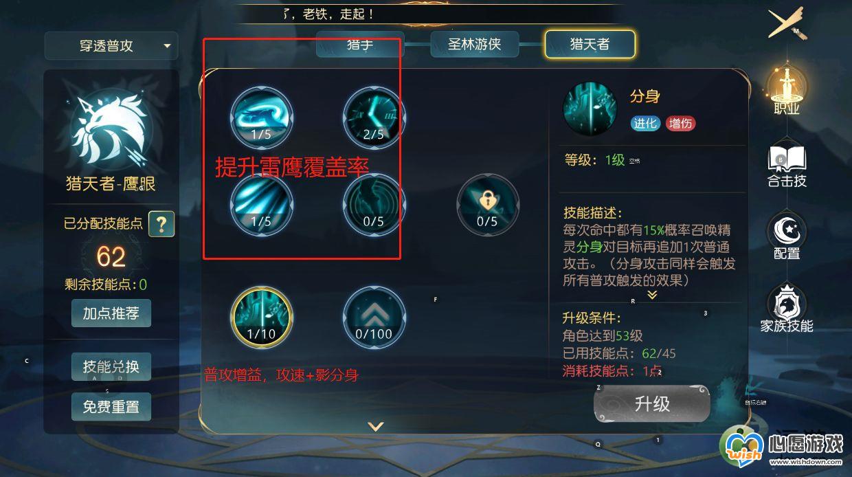
Task: Expand skill list with bottom chevron arrow
Action: 375,426
